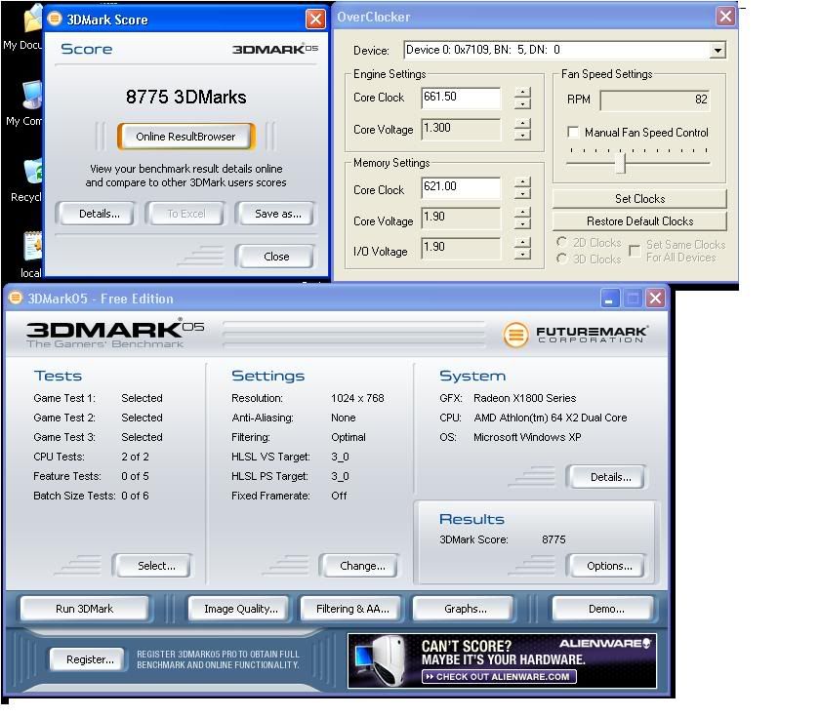
Task: Launch the Demo button
Action: pyautogui.click(x=605, y=609)
